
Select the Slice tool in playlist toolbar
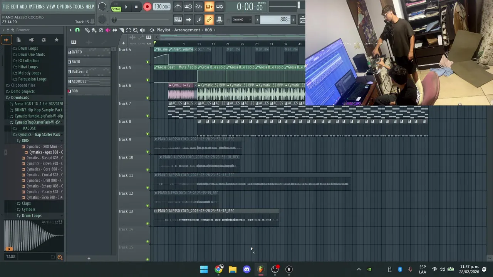click(122, 30)
